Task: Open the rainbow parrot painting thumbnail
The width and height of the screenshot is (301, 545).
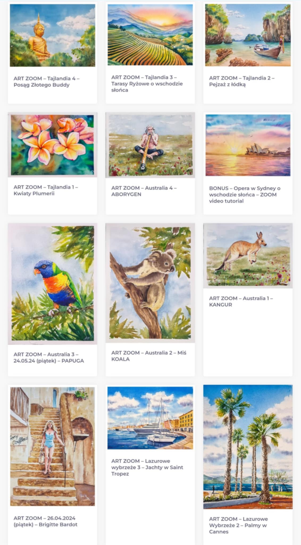Action: click(52, 284)
